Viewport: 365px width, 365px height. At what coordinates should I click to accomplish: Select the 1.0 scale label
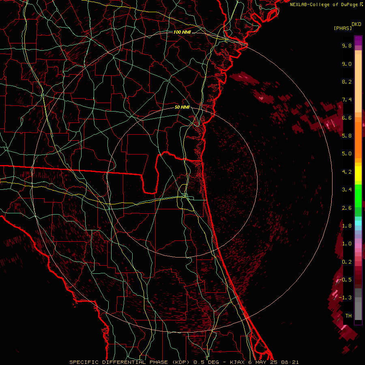tap(347, 244)
